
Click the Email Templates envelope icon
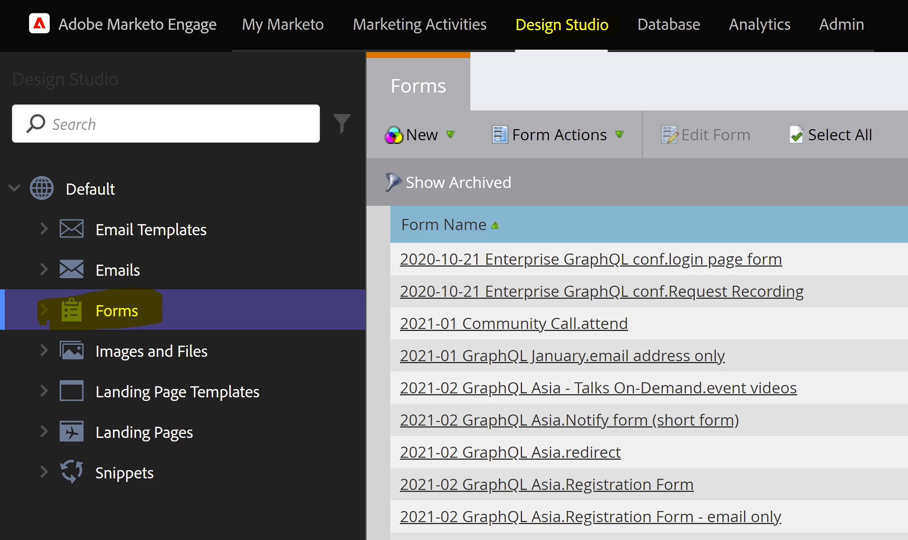[72, 229]
